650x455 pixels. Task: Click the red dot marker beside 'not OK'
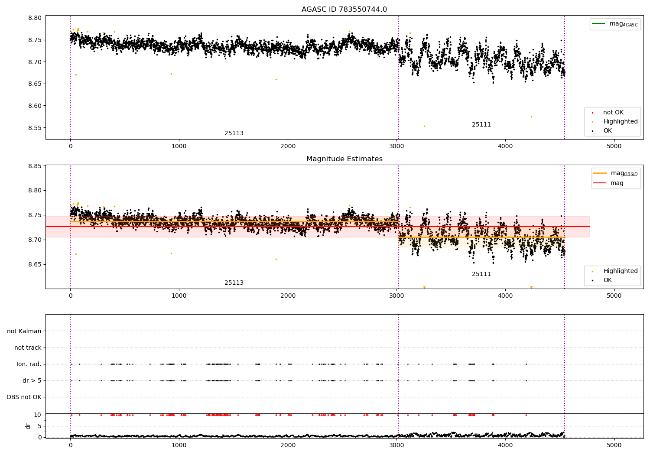click(592, 113)
